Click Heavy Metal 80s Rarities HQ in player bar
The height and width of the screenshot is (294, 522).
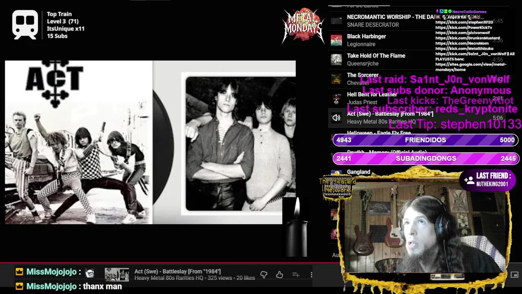pyautogui.click(x=168, y=278)
